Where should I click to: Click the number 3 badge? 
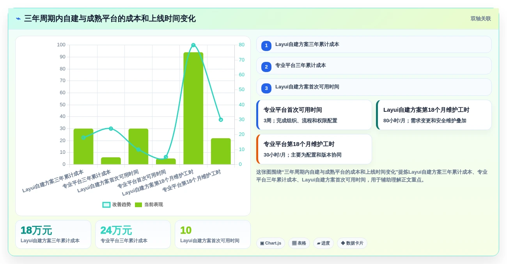(266, 88)
